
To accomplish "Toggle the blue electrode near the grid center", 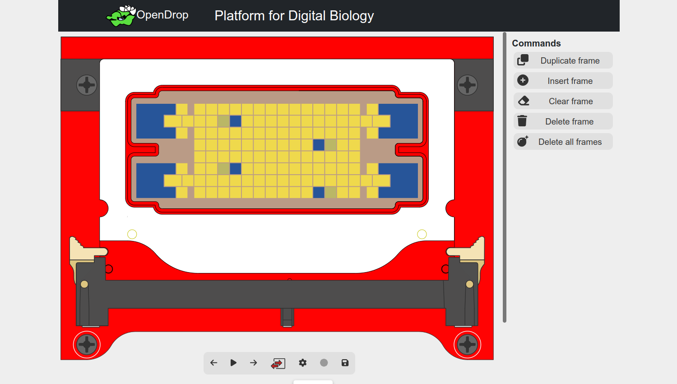I will [319, 144].
